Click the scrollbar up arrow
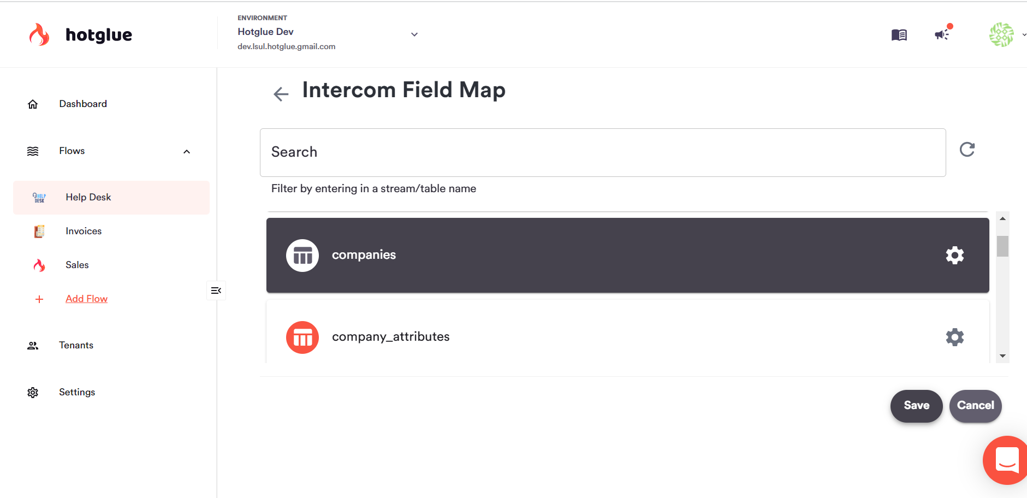The width and height of the screenshot is (1027, 498). (x=1002, y=218)
